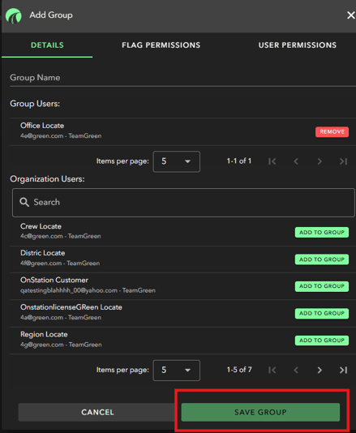This screenshot has width=356, height=433.
Task: Focus the Group Name input field
Action: (x=182, y=78)
